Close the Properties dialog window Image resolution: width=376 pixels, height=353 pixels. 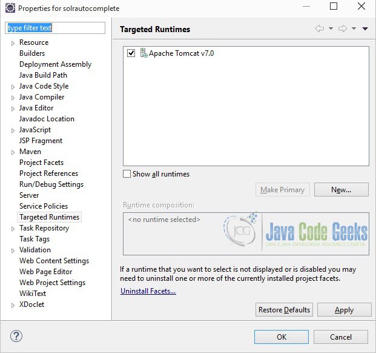coord(361,6)
